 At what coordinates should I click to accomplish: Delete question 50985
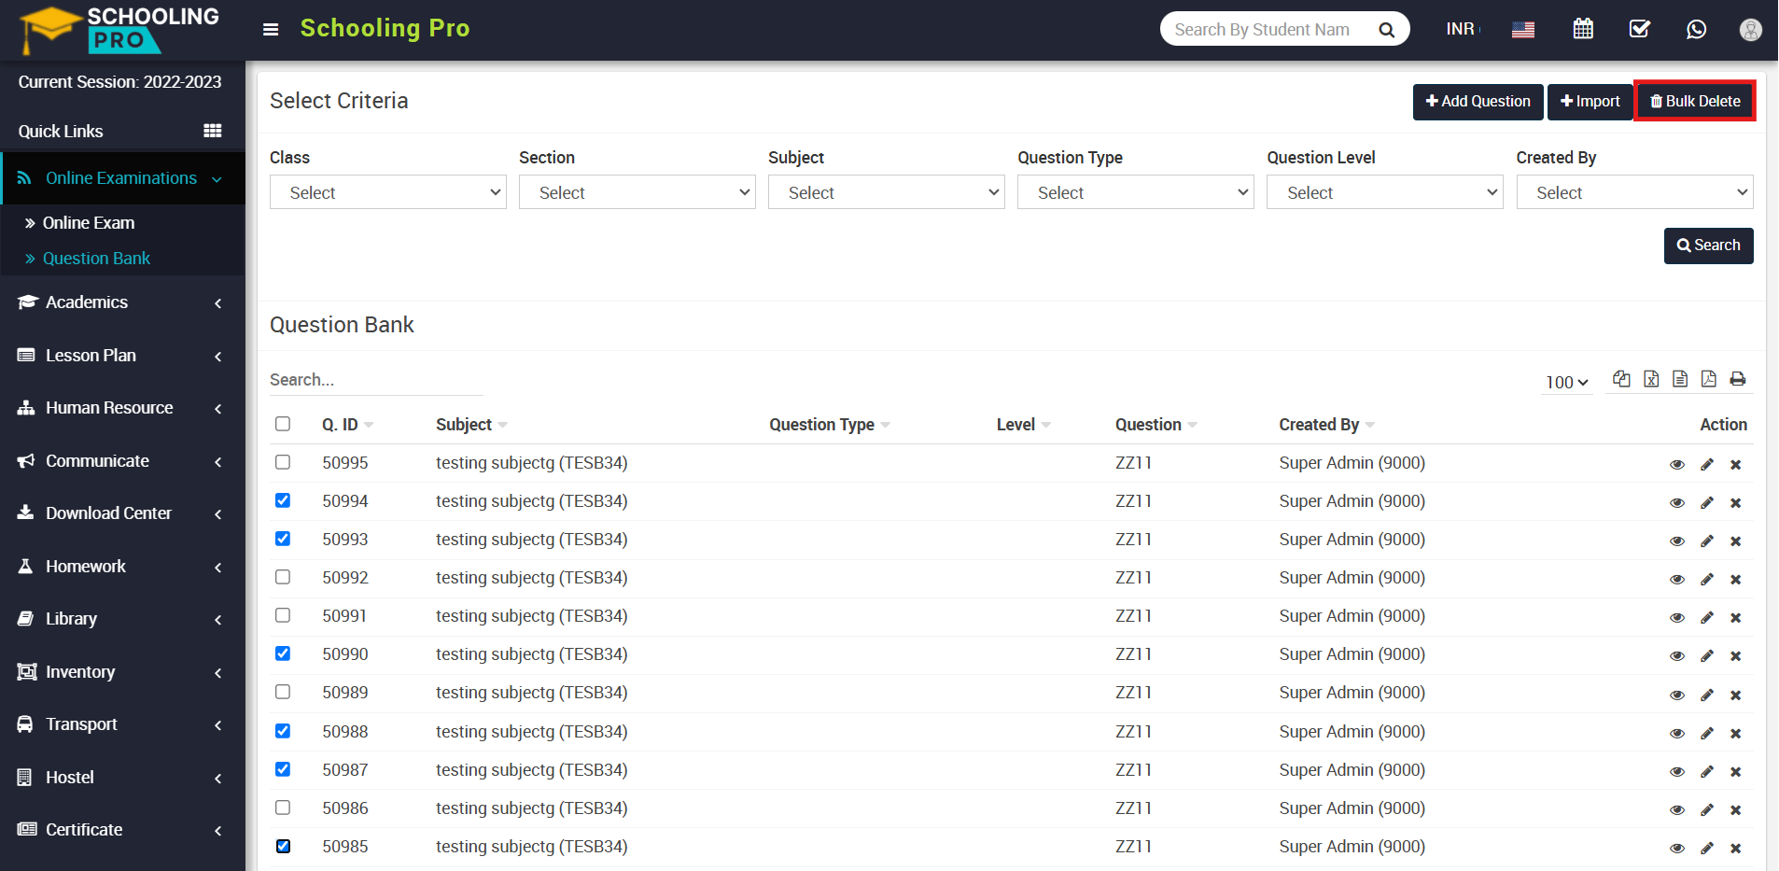pos(1736,849)
